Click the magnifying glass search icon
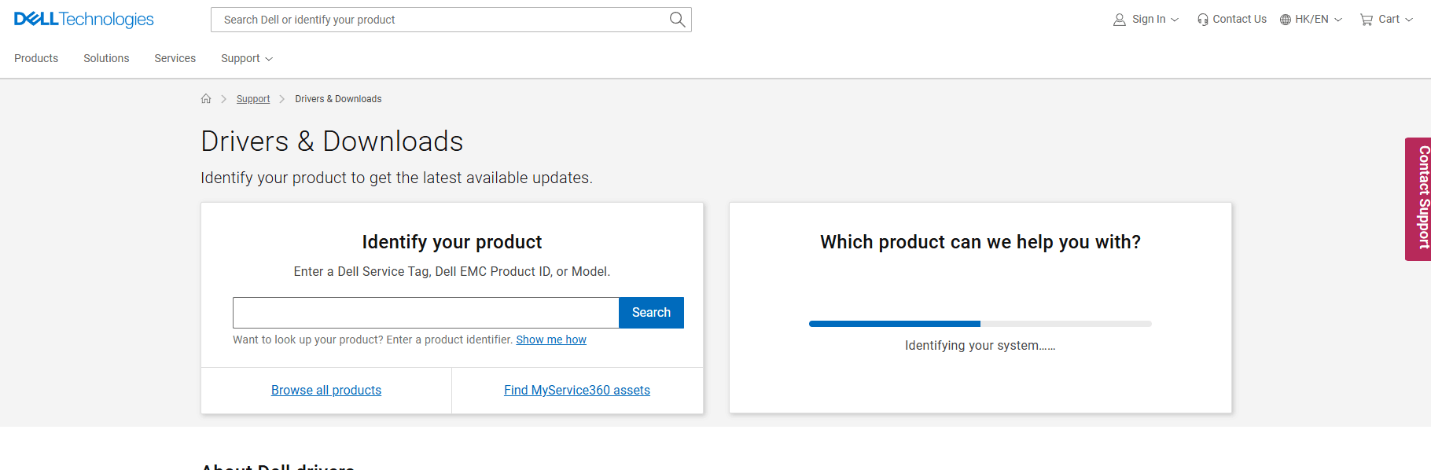Image resolution: width=1431 pixels, height=470 pixels. coord(677,20)
